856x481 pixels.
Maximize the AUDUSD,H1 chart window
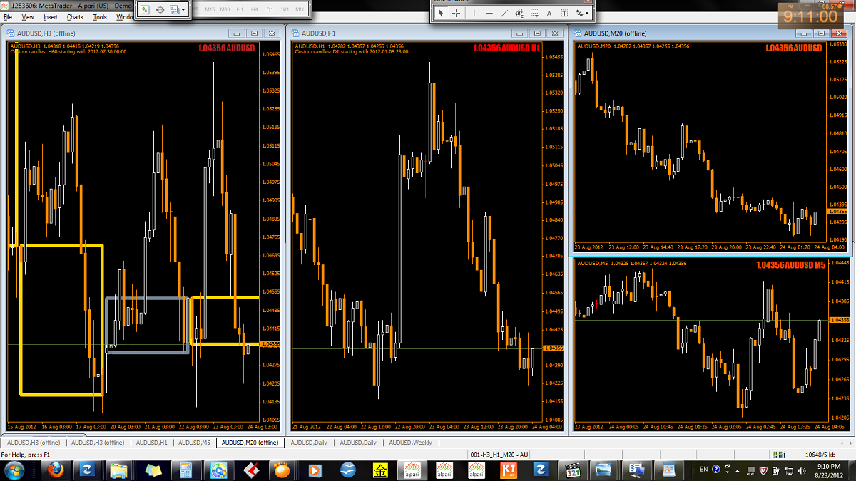point(537,33)
